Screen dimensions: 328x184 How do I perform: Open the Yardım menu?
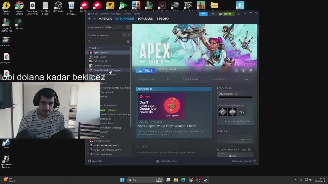coord(137,14)
